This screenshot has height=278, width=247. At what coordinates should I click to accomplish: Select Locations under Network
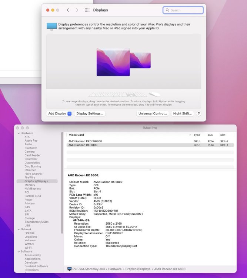point(31,237)
